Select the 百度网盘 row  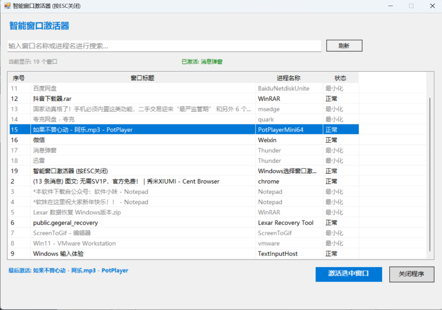point(184,88)
